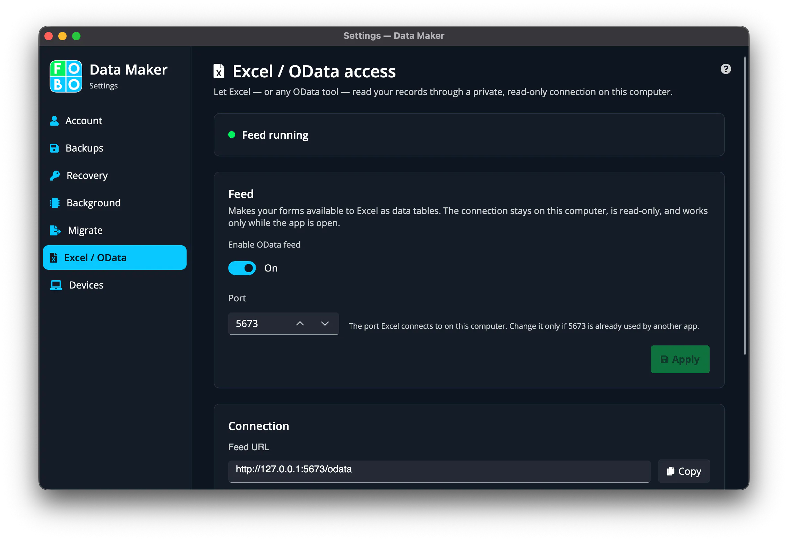Viewport: 788px width, 541px height.
Task: Open the Devices section
Action: tap(115, 285)
